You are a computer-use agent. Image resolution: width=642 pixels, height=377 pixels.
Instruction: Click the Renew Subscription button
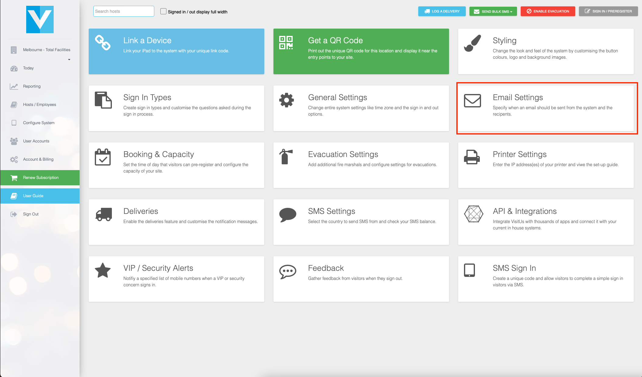click(x=40, y=177)
